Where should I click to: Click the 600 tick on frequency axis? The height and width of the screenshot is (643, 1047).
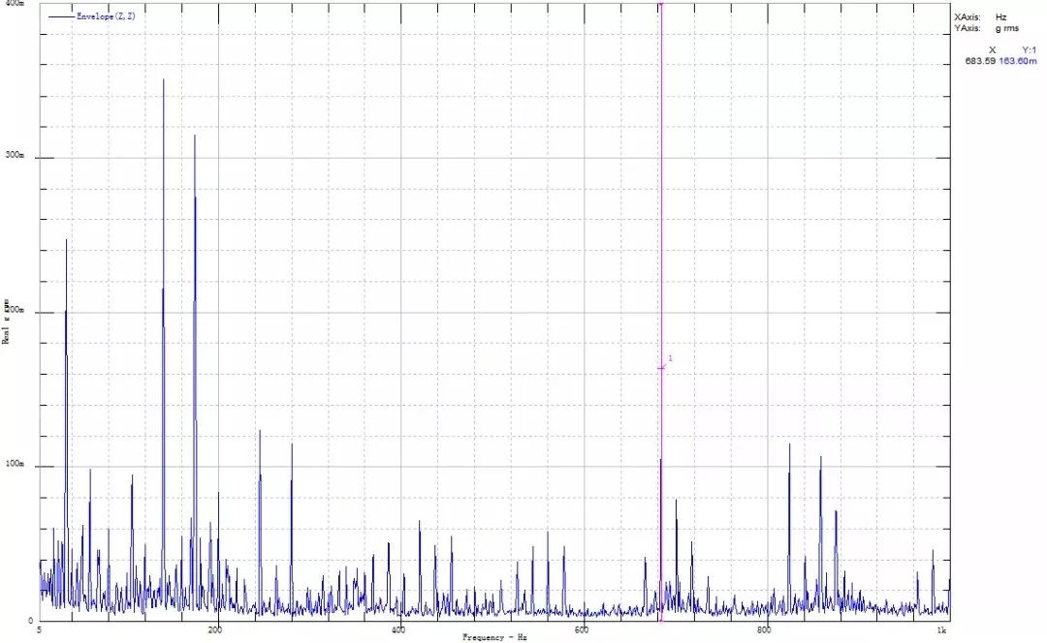582,629
